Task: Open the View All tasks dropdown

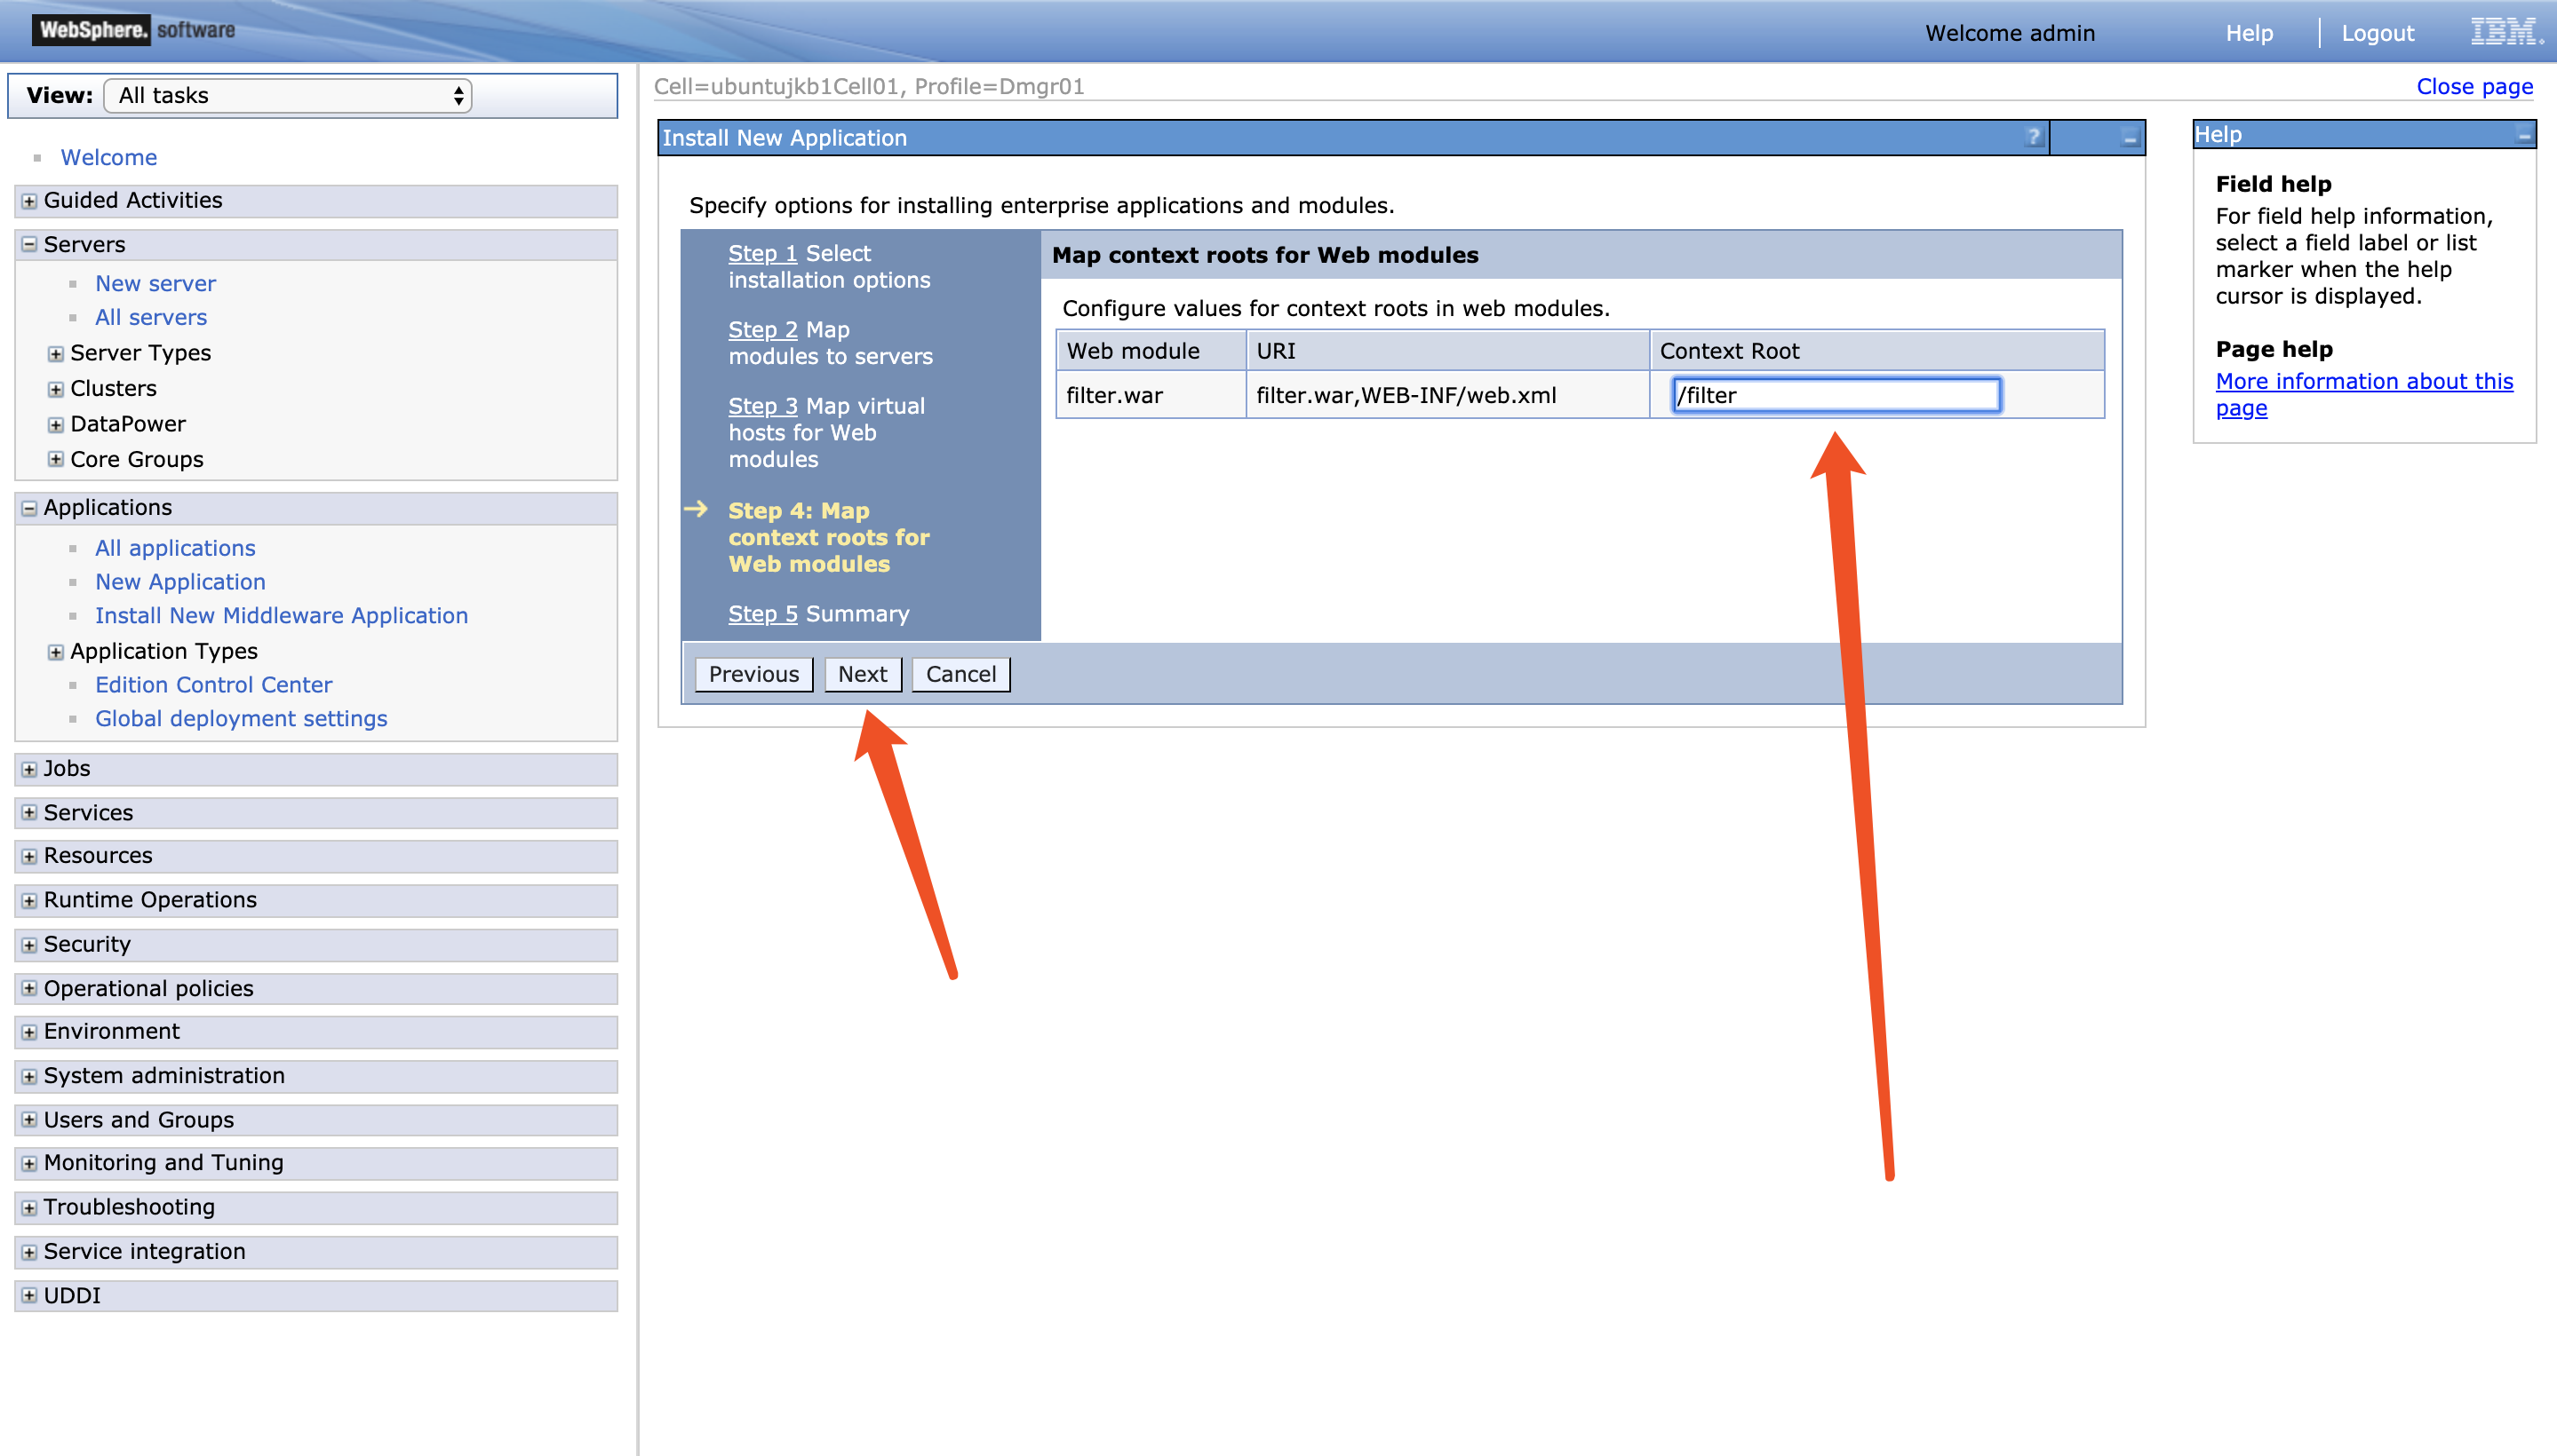Action: pyautogui.click(x=288, y=96)
